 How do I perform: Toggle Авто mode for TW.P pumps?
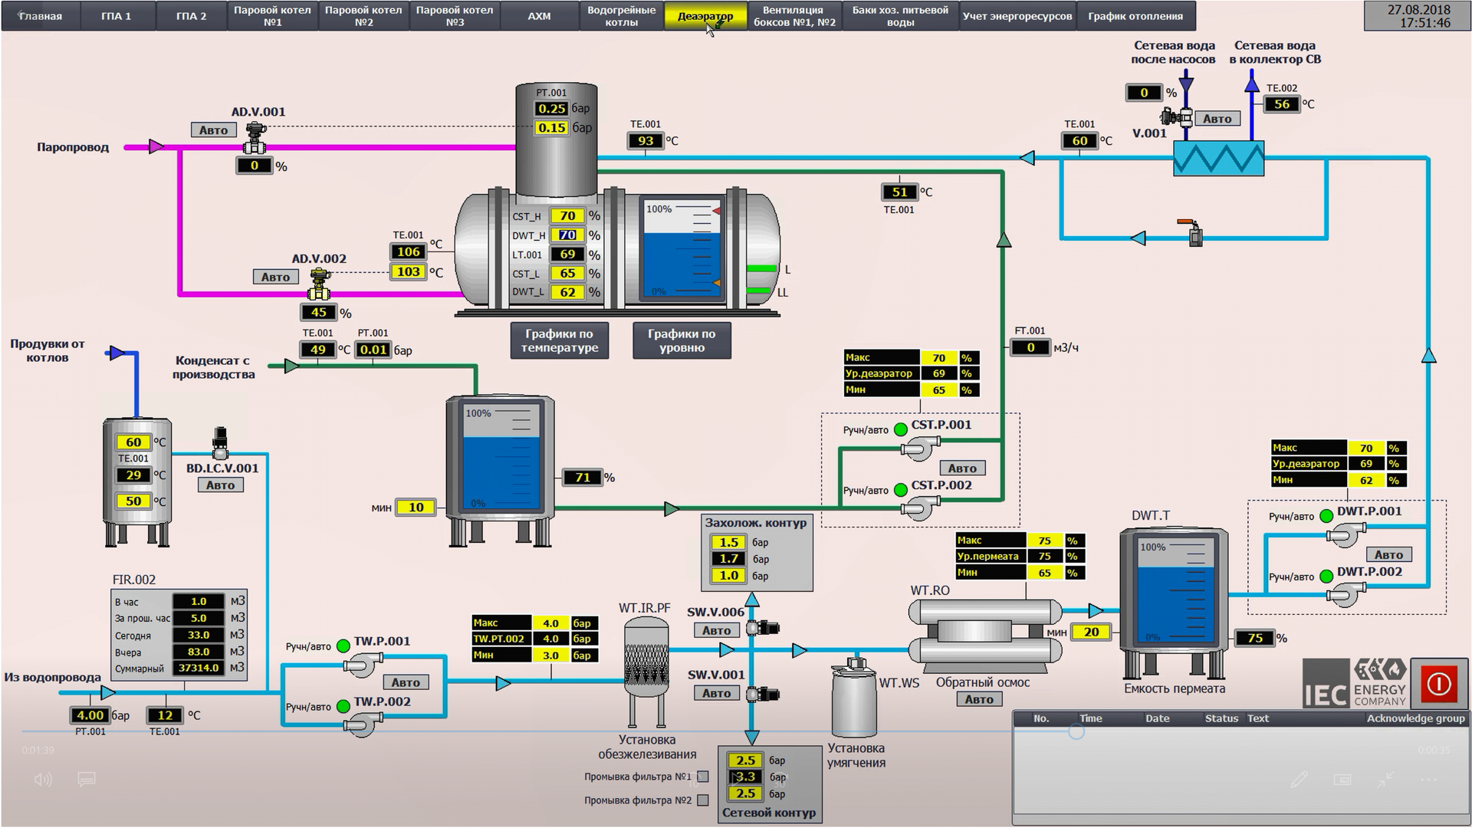[x=406, y=682]
